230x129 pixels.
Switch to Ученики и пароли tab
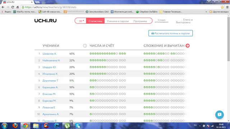[x=118, y=21]
